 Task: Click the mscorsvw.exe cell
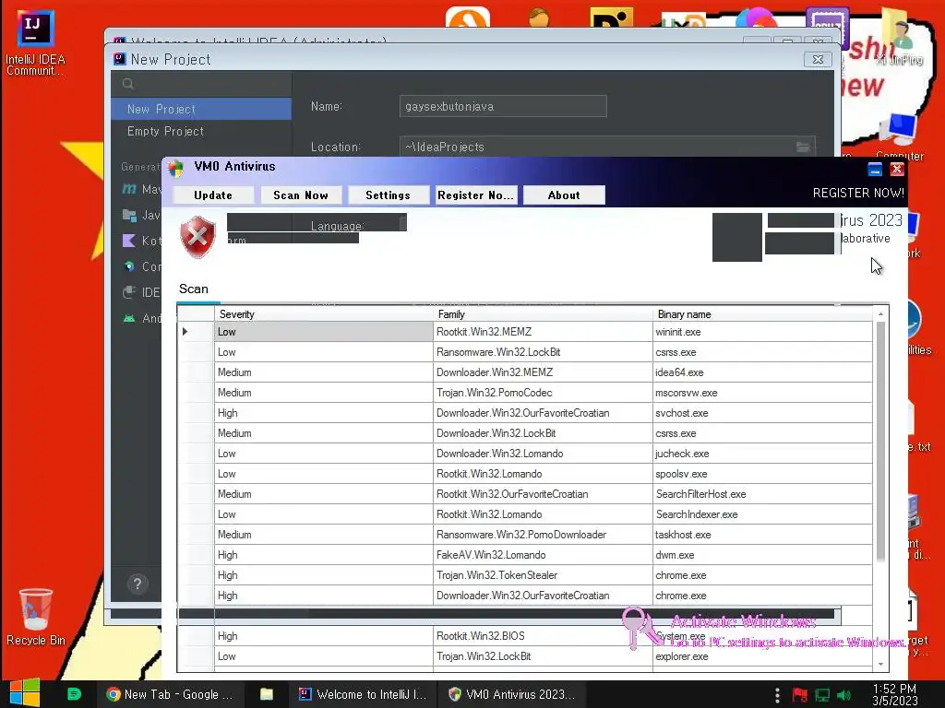tap(763, 393)
